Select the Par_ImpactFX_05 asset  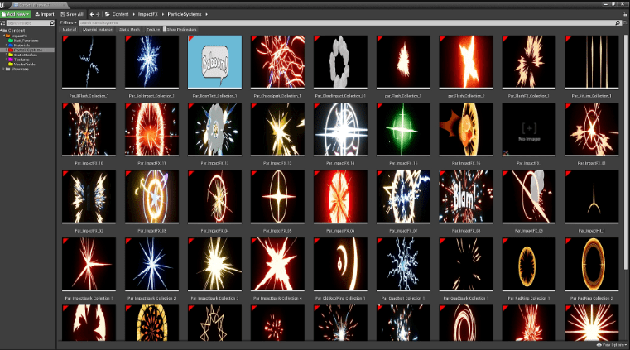coord(277,197)
